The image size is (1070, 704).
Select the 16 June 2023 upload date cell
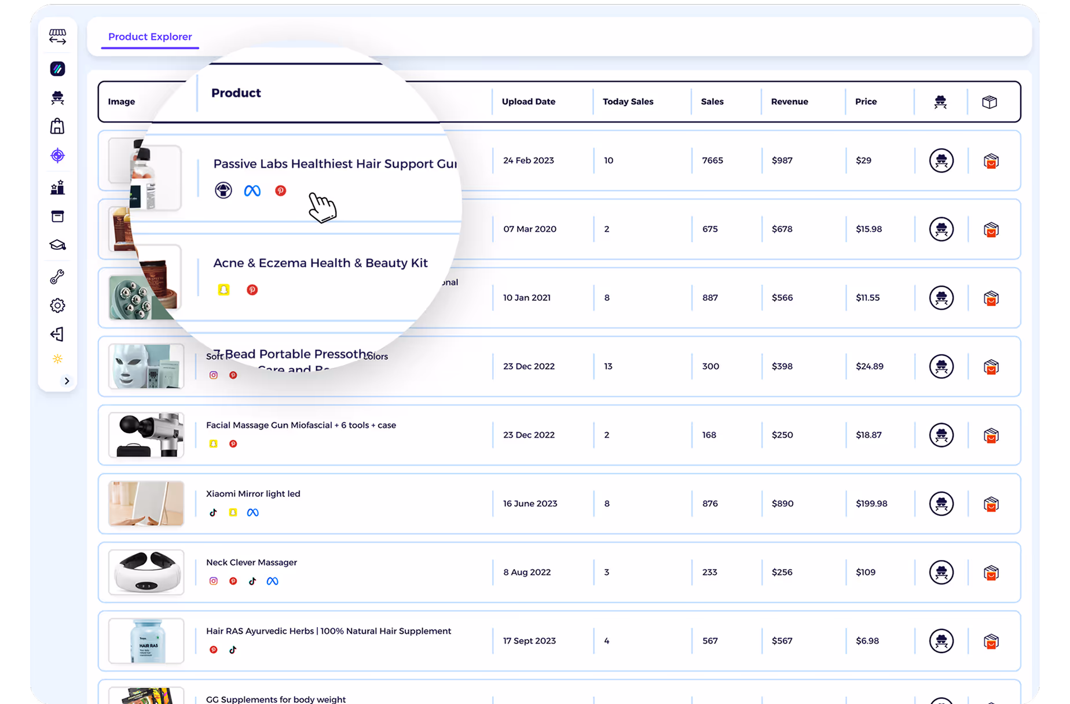(x=530, y=504)
